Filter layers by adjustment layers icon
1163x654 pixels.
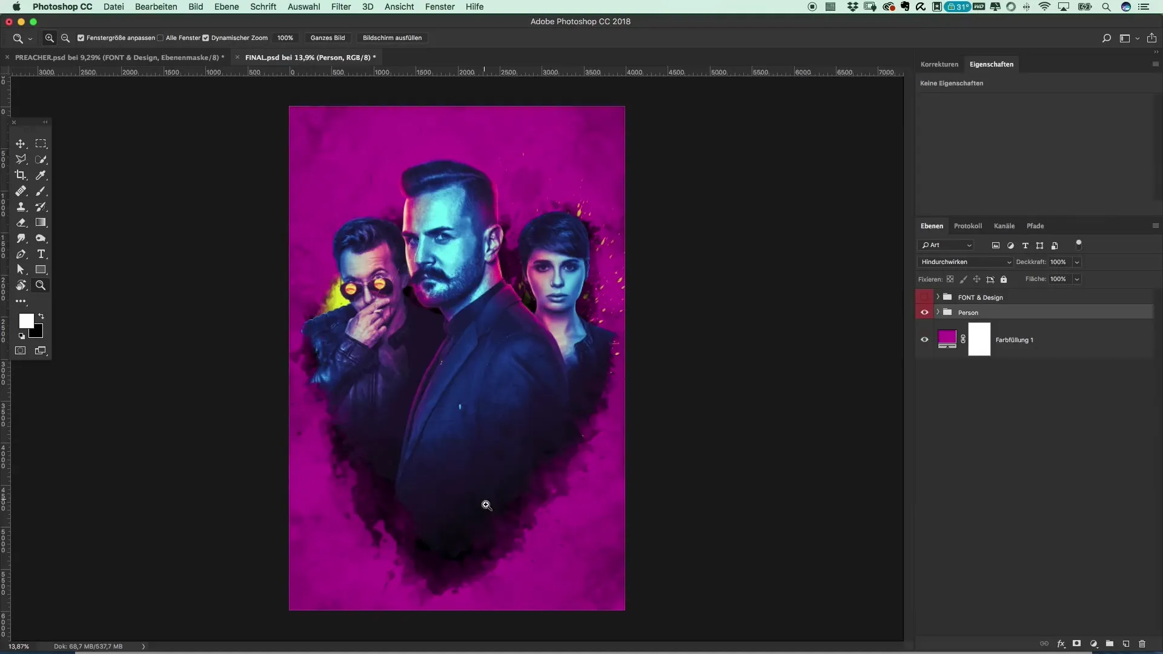(1010, 245)
